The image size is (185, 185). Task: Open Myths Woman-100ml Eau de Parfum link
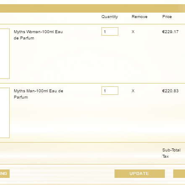pyautogui.click(x=38, y=35)
